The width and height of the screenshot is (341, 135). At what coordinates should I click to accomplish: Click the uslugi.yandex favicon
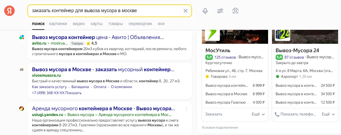pos(22,108)
